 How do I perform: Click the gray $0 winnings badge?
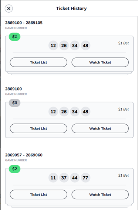click(x=14, y=103)
